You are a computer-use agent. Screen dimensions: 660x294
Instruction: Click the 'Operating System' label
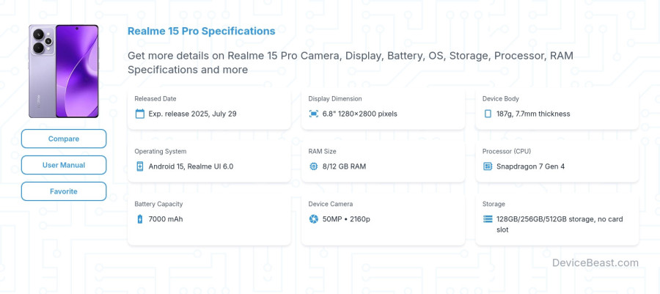click(x=161, y=152)
